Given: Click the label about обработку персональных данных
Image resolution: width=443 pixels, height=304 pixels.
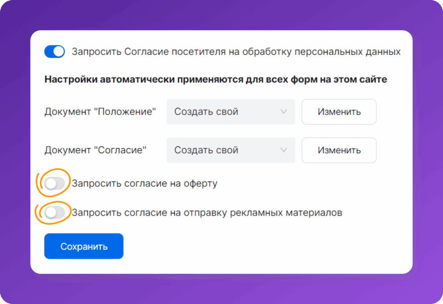Looking at the screenshot, I should pos(236,52).
